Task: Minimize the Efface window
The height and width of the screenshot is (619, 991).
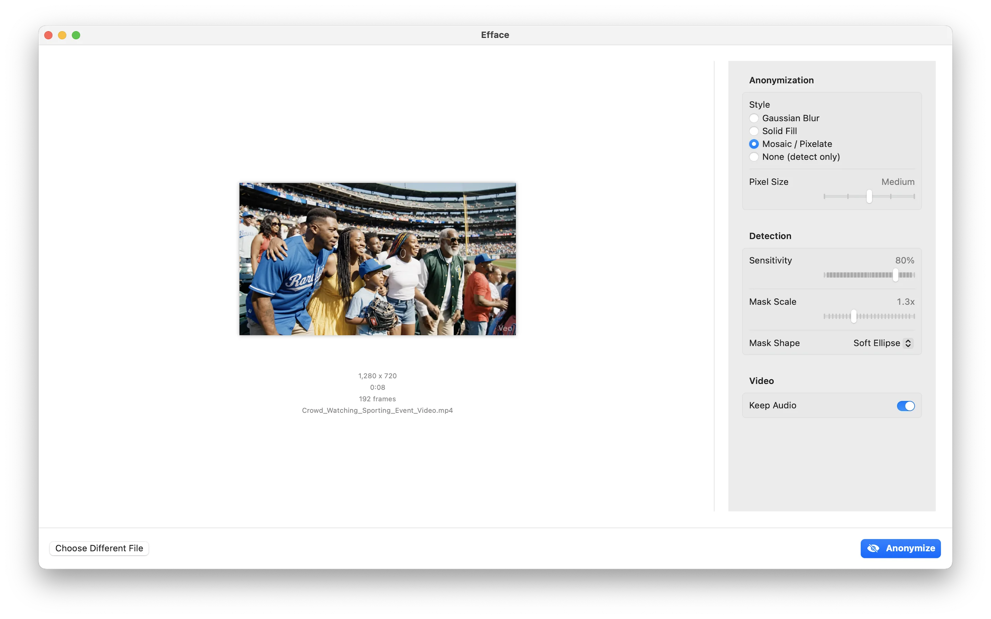Action: tap(62, 35)
